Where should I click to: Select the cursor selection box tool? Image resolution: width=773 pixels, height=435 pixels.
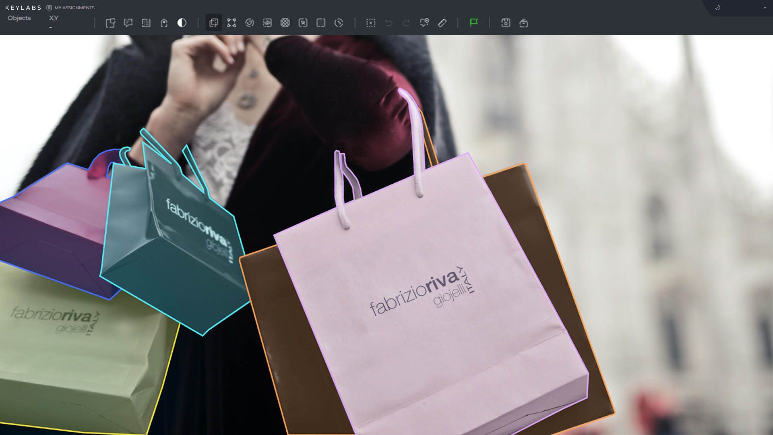[303, 23]
